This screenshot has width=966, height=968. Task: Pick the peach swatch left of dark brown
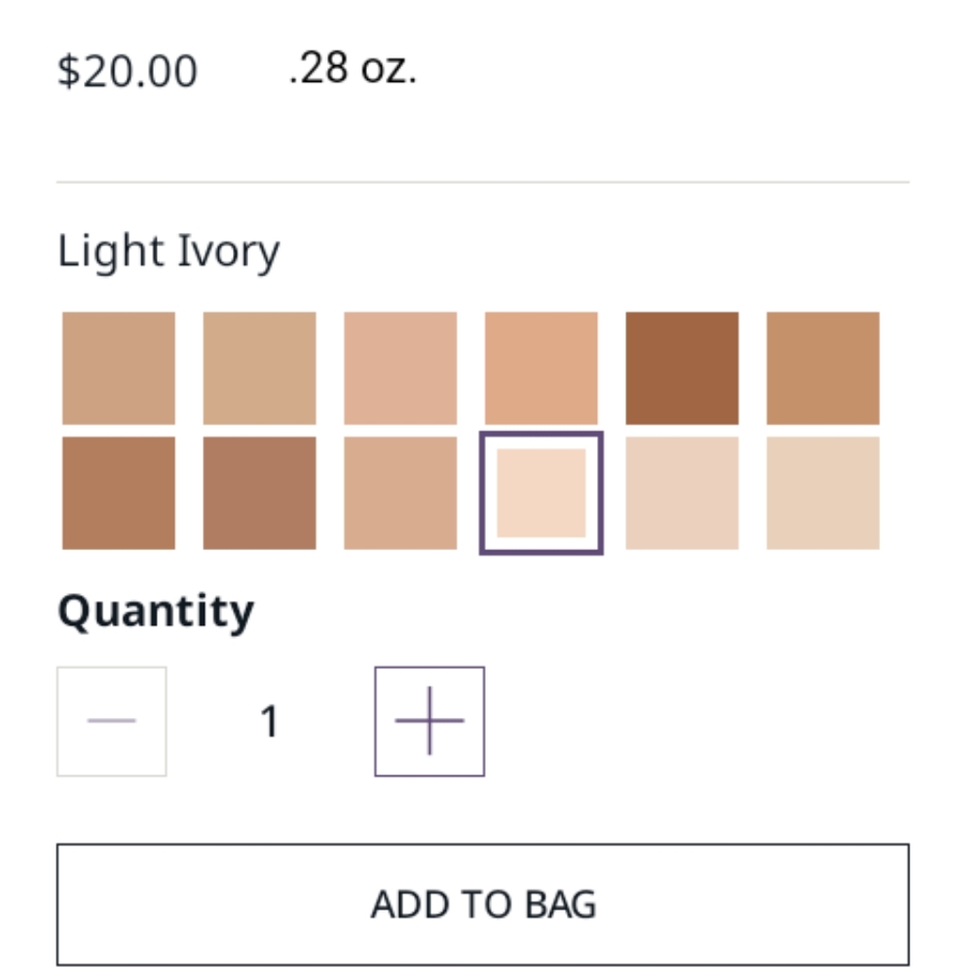click(x=541, y=369)
